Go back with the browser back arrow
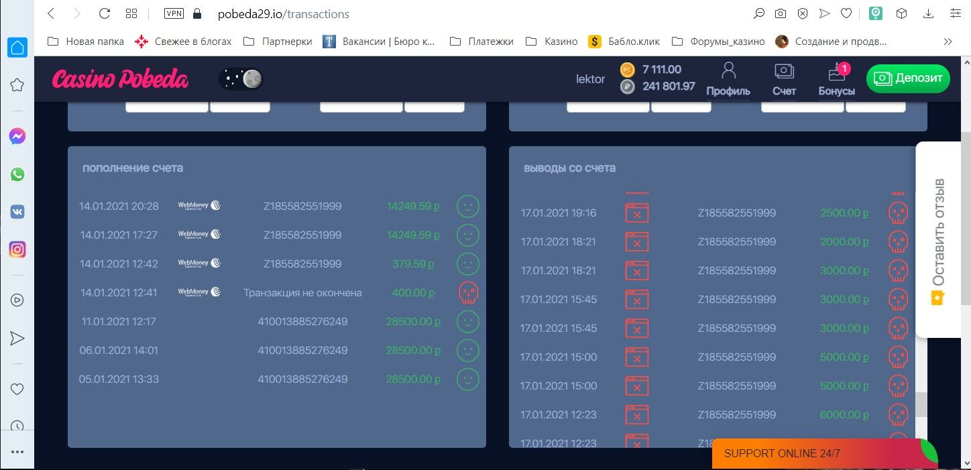This screenshot has width=971, height=470. point(51,13)
